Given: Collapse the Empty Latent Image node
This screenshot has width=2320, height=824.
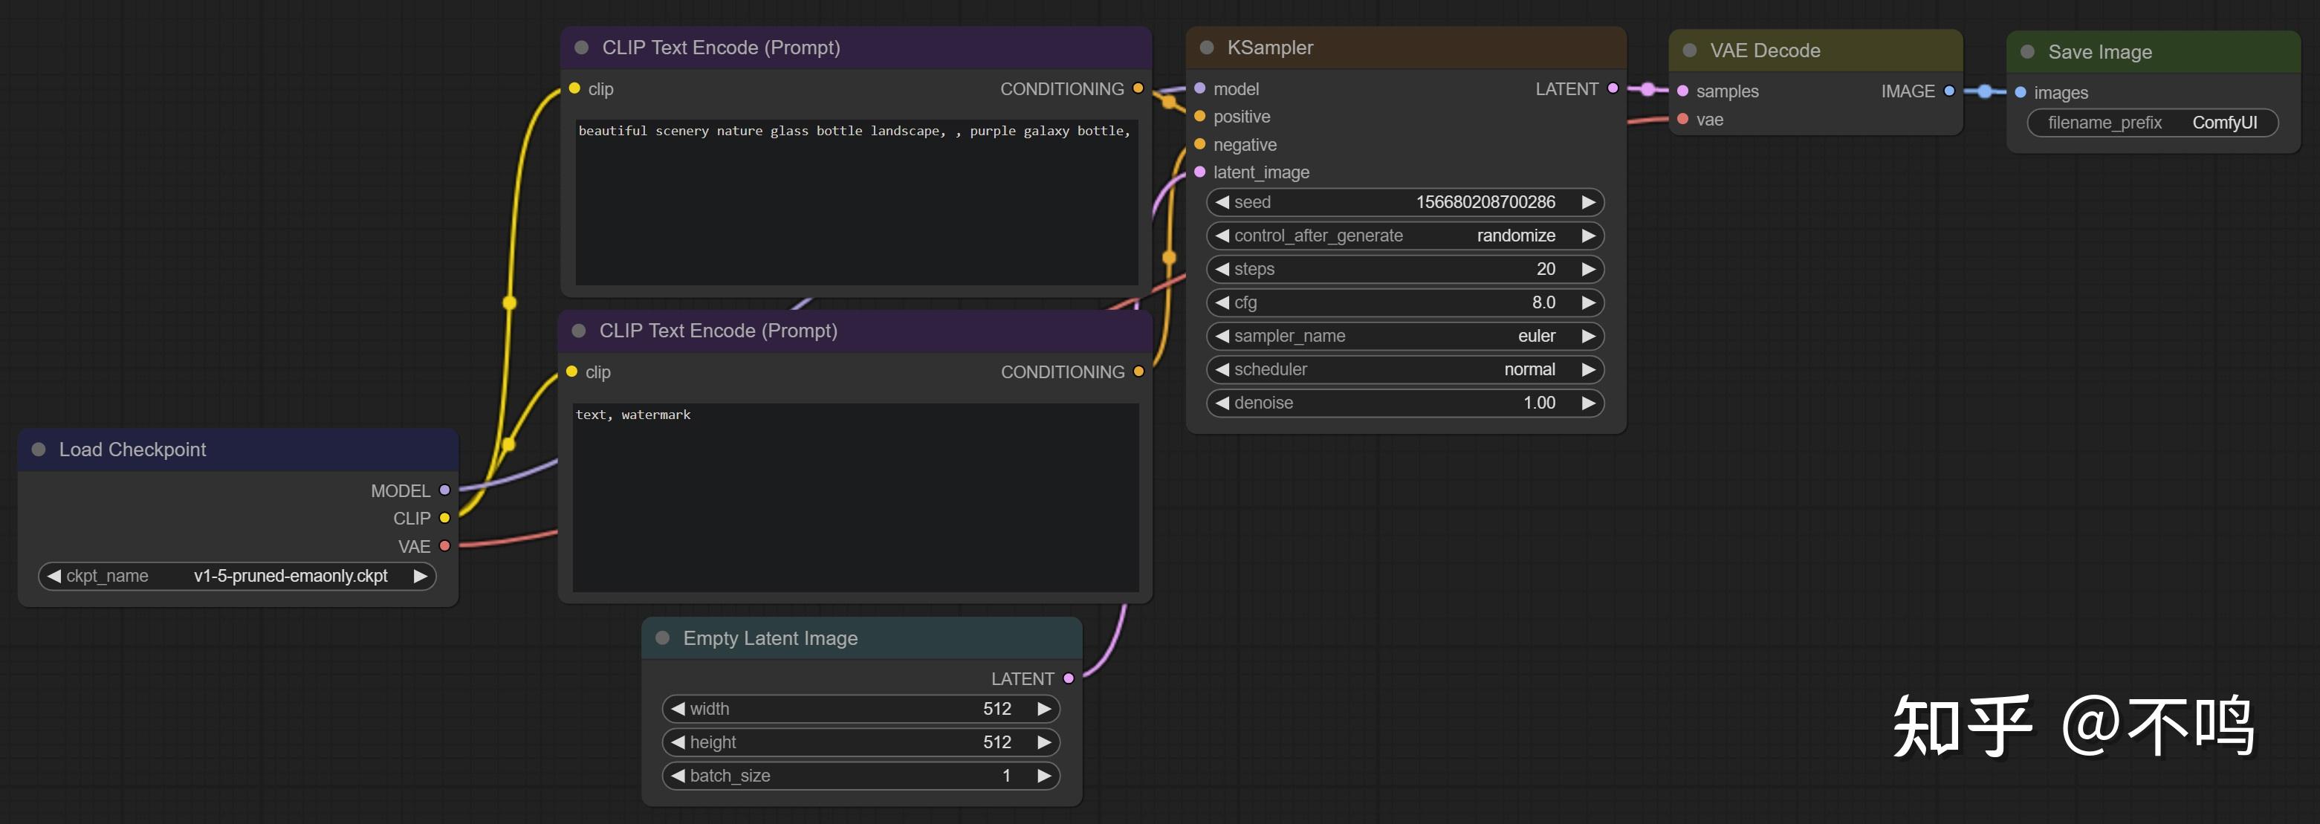Looking at the screenshot, I should pyautogui.click(x=663, y=638).
